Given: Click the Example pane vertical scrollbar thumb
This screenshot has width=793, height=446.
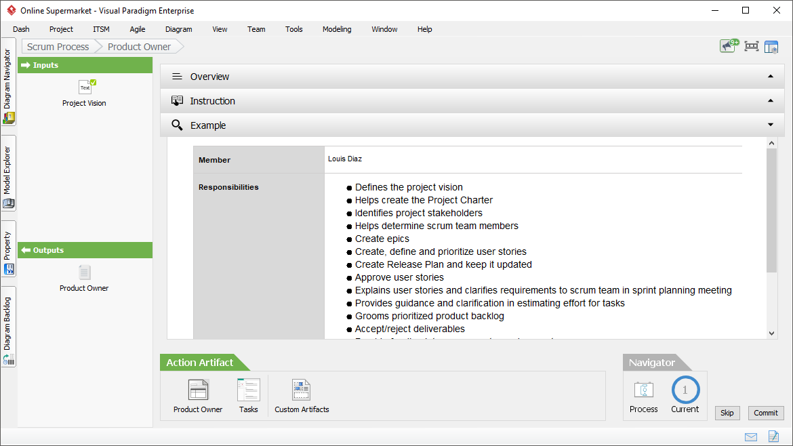Looking at the screenshot, I should click(771, 210).
